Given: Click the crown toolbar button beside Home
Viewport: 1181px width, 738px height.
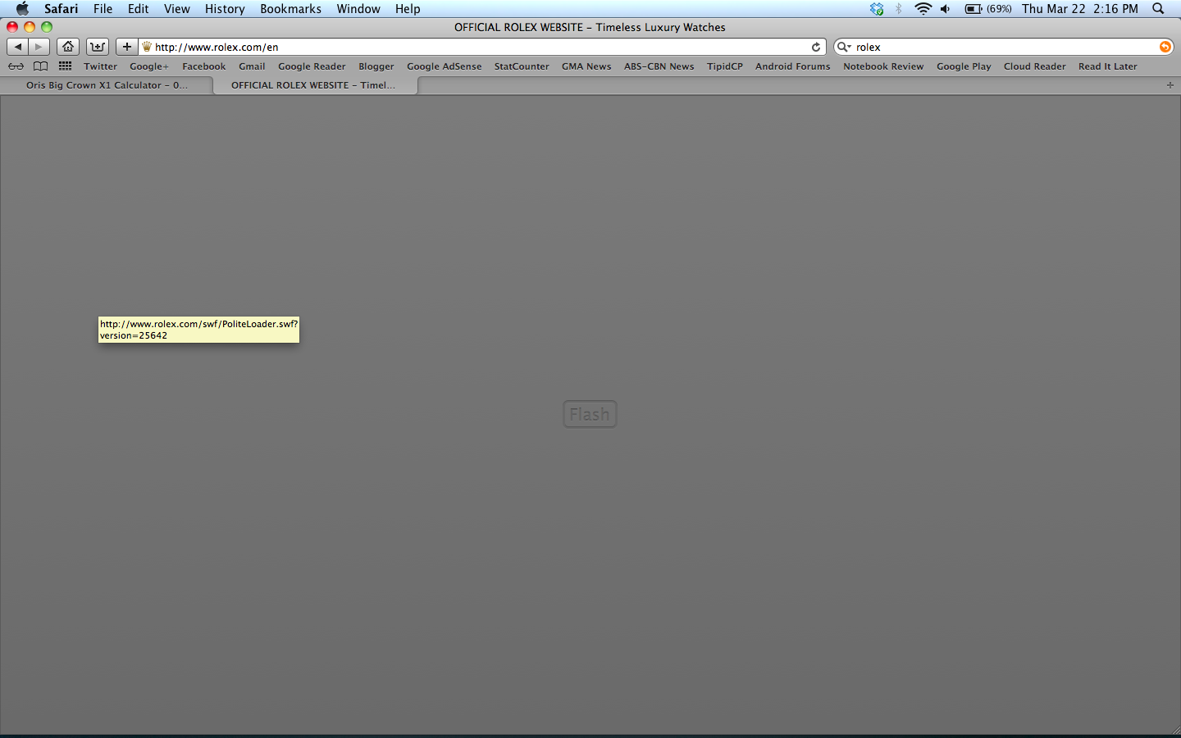Looking at the screenshot, I should click(x=98, y=47).
